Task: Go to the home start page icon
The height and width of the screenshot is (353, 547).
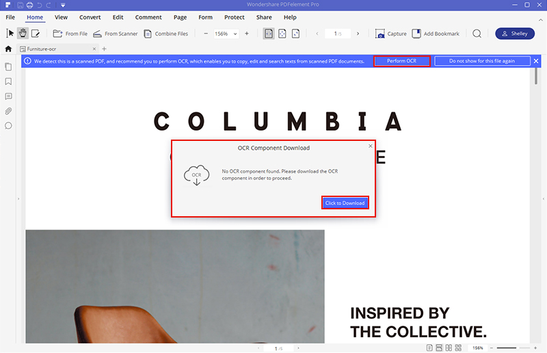Action: [8, 49]
